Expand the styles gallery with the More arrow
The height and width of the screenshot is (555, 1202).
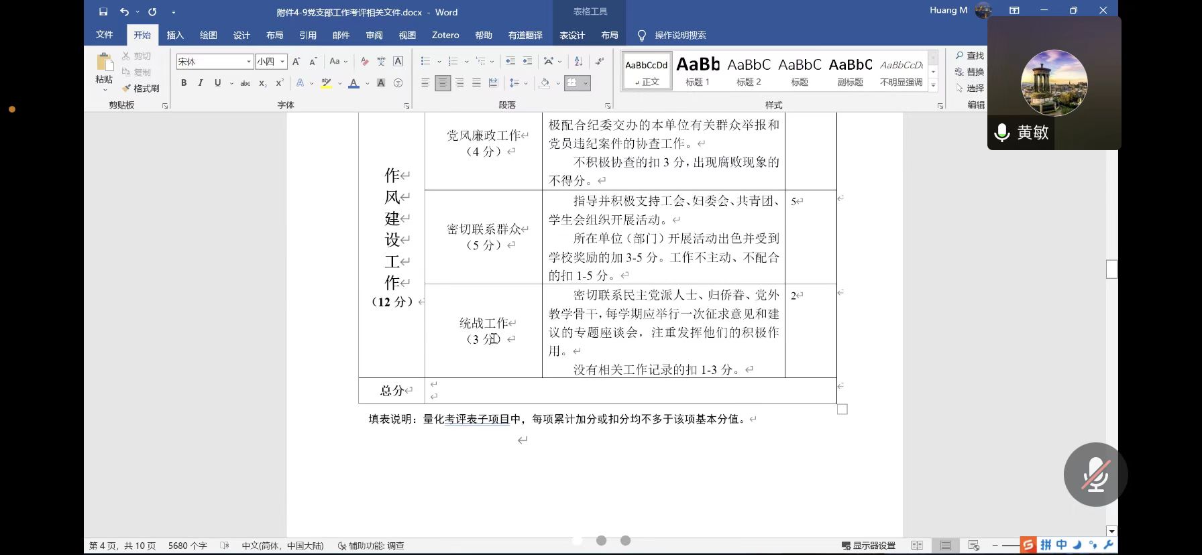coord(933,85)
